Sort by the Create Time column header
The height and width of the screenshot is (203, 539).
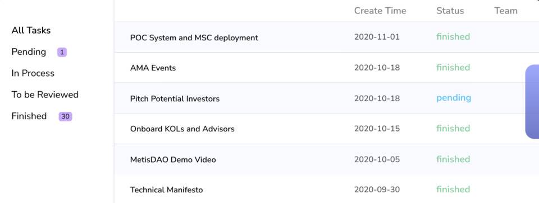tap(380, 11)
